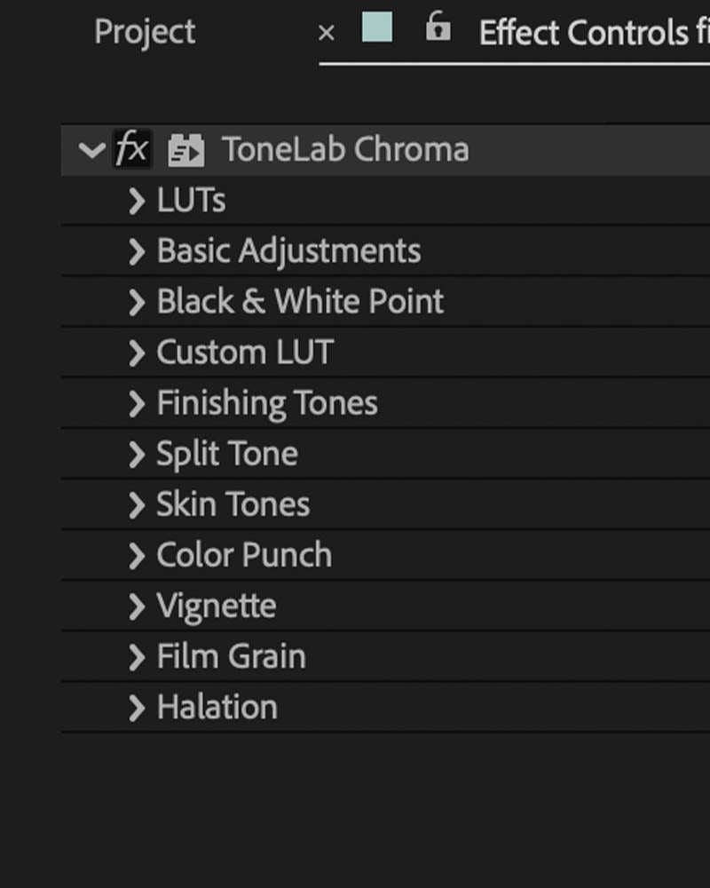Viewport: 710px width, 888px height.
Task: Expand the Basic Adjustments group
Action: pyautogui.click(x=137, y=251)
